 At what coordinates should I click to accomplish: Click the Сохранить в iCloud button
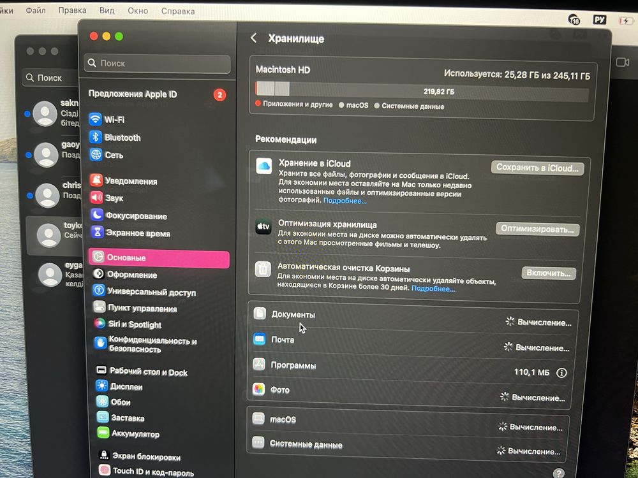(x=537, y=168)
